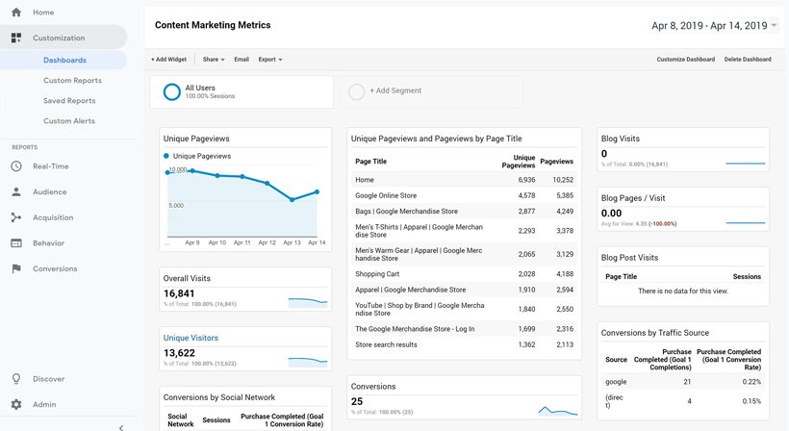This screenshot has height=431, width=789.
Task: Open the Export dropdown
Action: point(270,60)
